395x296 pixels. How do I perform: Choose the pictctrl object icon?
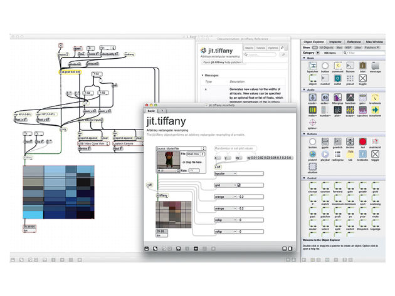pos(312,154)
